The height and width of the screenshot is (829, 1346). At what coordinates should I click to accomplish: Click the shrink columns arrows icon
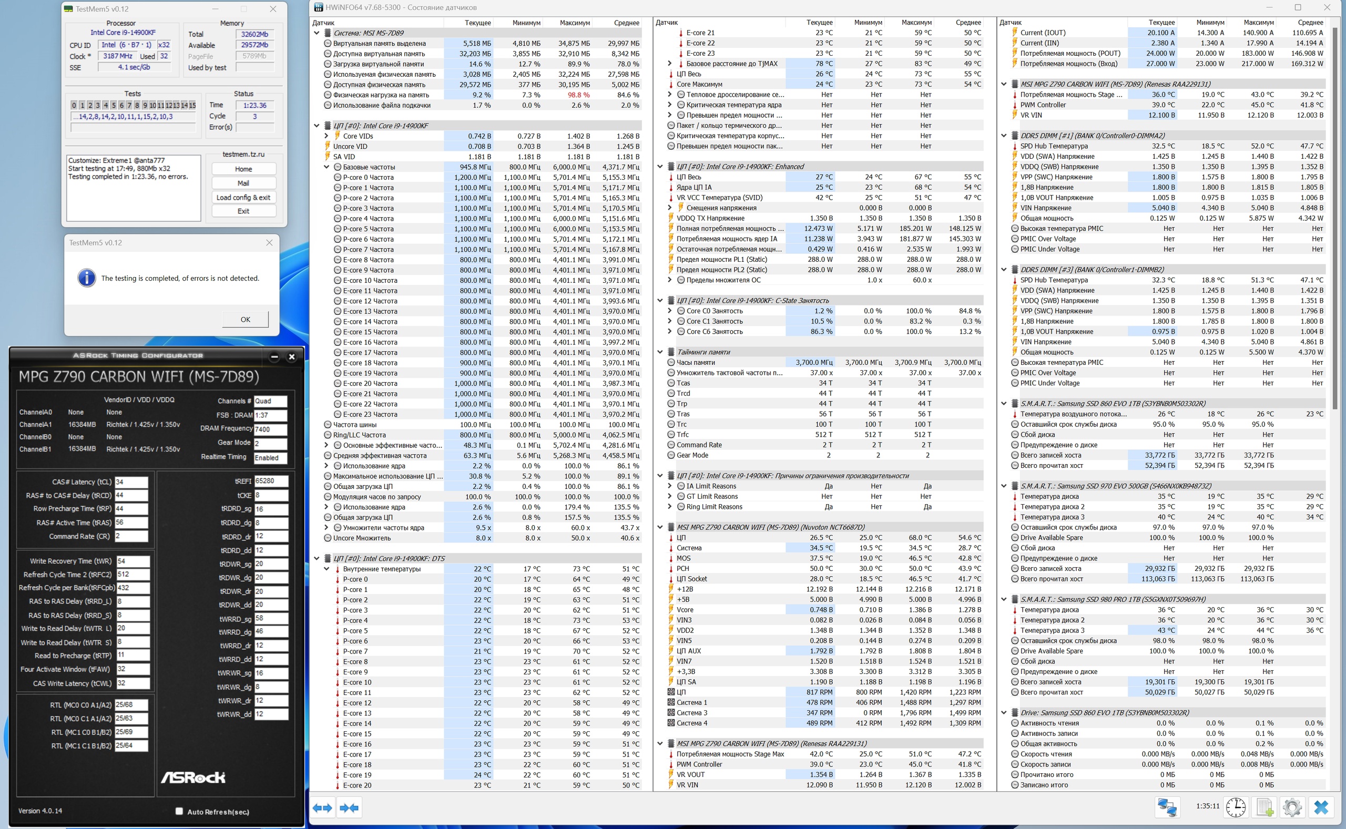[x=349, y=807]
